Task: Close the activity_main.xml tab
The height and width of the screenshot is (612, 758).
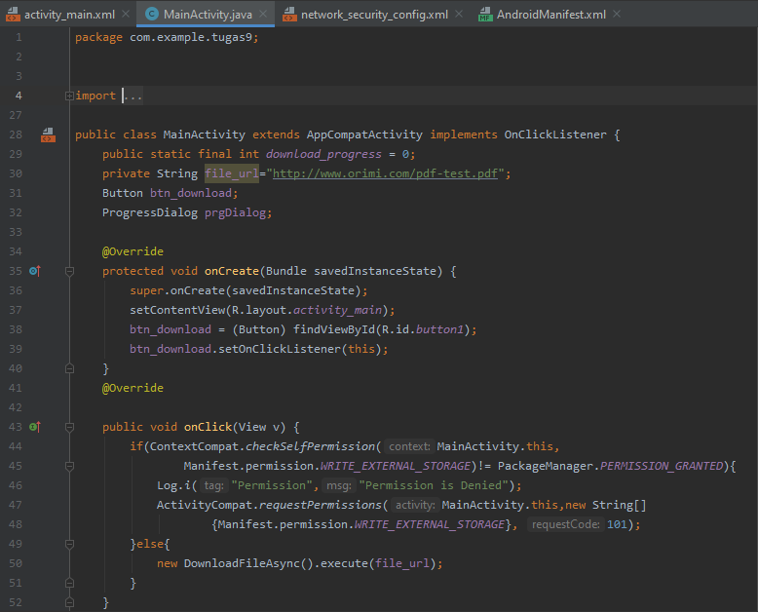Action: coord(126,14)
